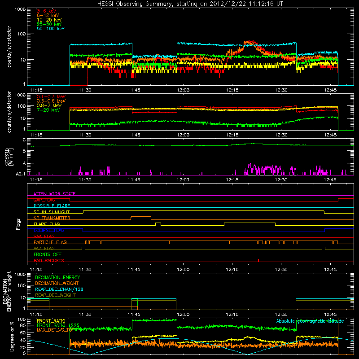This screenshot has height=359, width=359.
Task: Select the SC_TRANSMITTER flag label
Action: [x=52, y=218]
